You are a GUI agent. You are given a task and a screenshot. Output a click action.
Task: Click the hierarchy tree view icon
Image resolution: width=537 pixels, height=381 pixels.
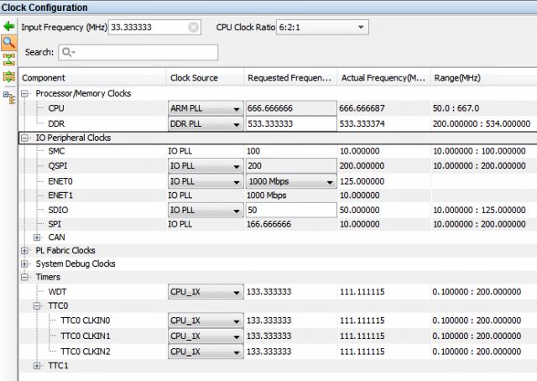click(x=10, y=97)
